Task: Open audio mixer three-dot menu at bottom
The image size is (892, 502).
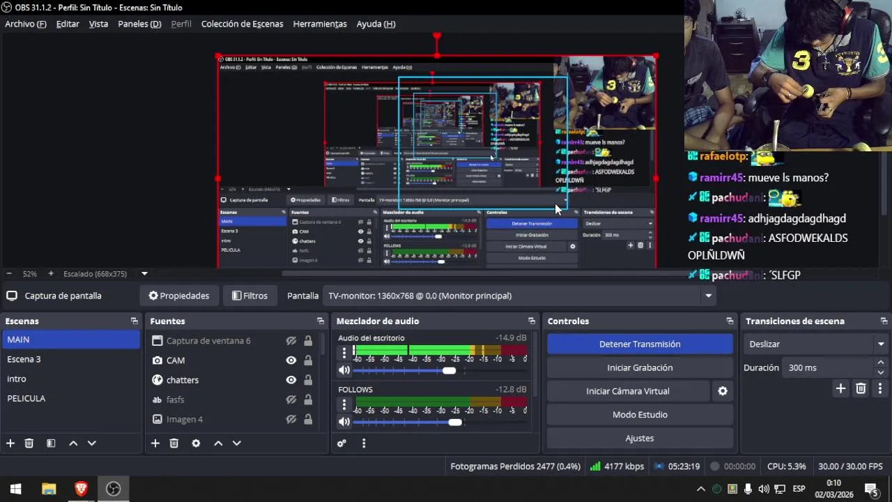Action: (364, 443)
